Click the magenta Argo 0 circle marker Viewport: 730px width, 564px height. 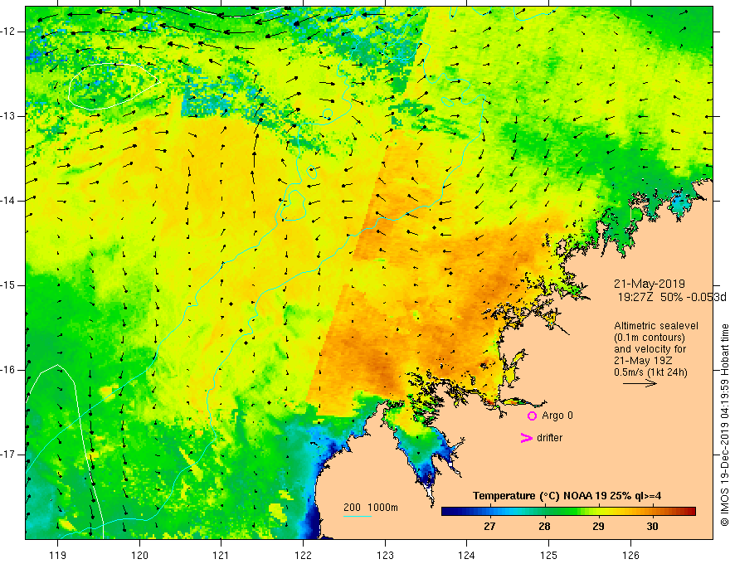[x=532, y=416]
